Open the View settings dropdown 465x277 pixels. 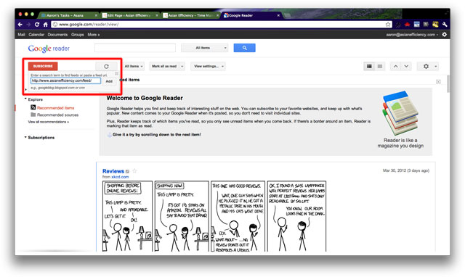(x=208, y=66)
